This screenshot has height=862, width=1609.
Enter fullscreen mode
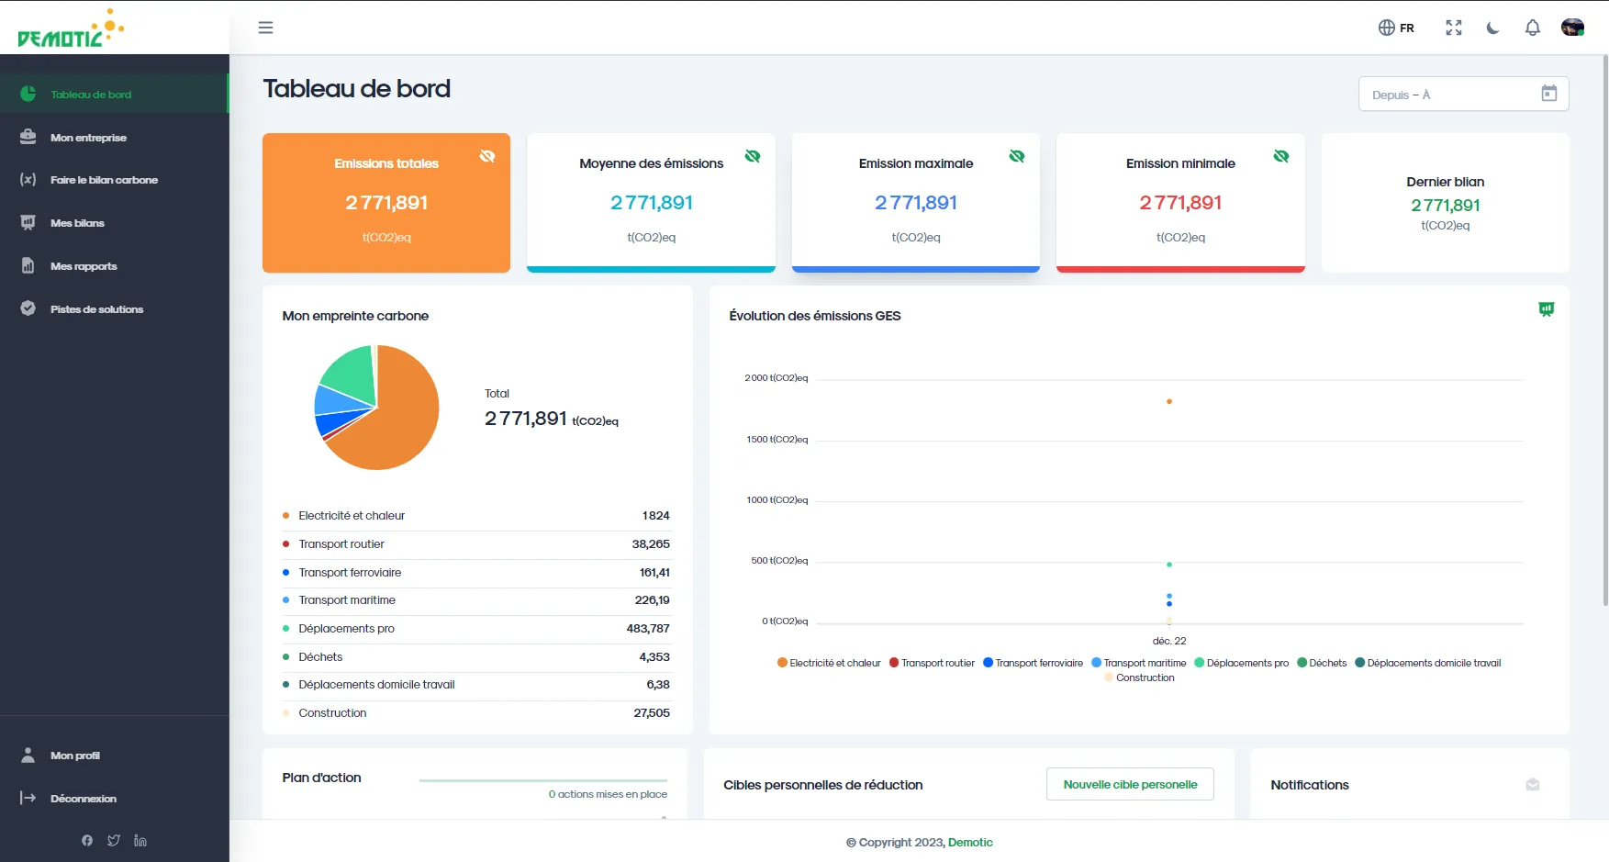click(x=1454, y=28)
